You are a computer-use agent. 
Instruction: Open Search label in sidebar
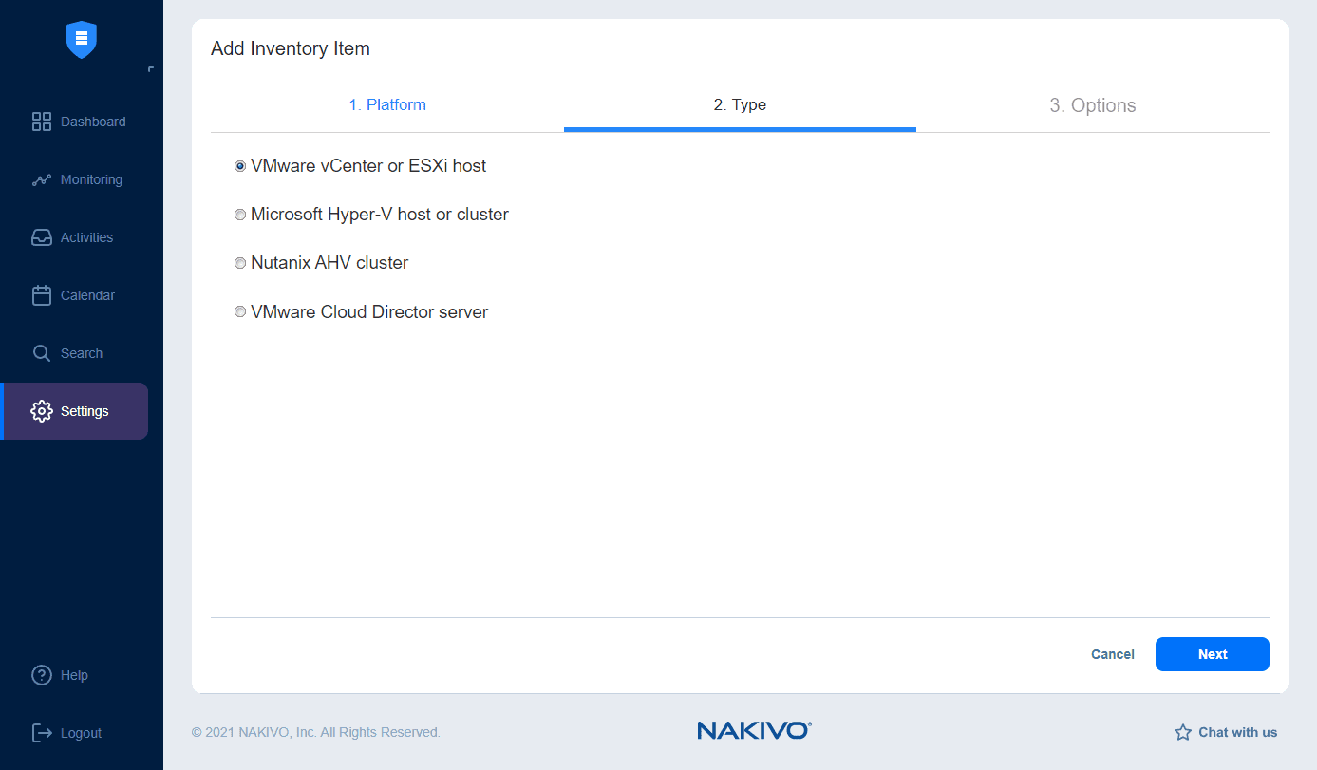pyautogui.click(x=82, y=353)
